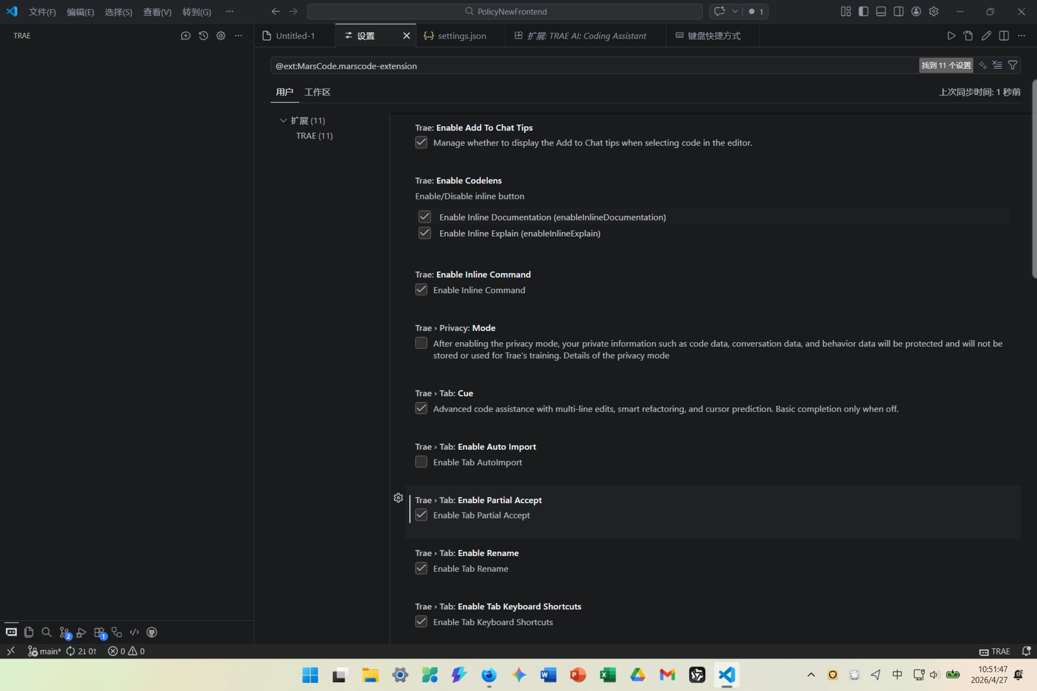Click the AI sparkle search icon in settings search
Screen dimensions: 1037x691
click(x=983, y=65)
